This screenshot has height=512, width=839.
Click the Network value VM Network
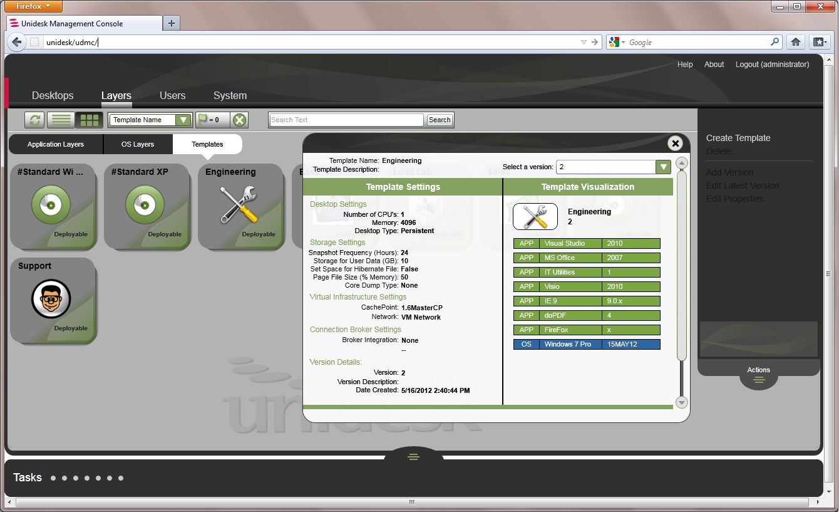(x=421, y=317)
